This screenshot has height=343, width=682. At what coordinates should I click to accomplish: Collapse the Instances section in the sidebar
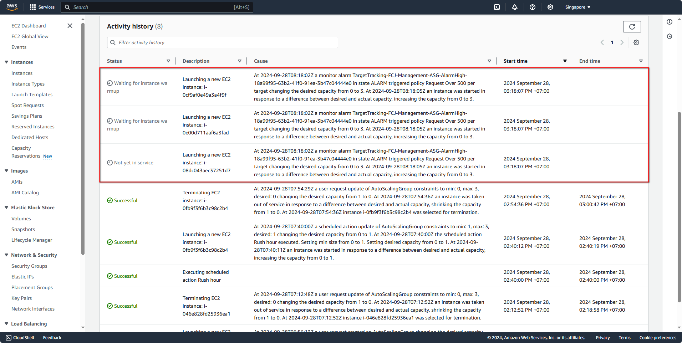click(x=6, y=62)
